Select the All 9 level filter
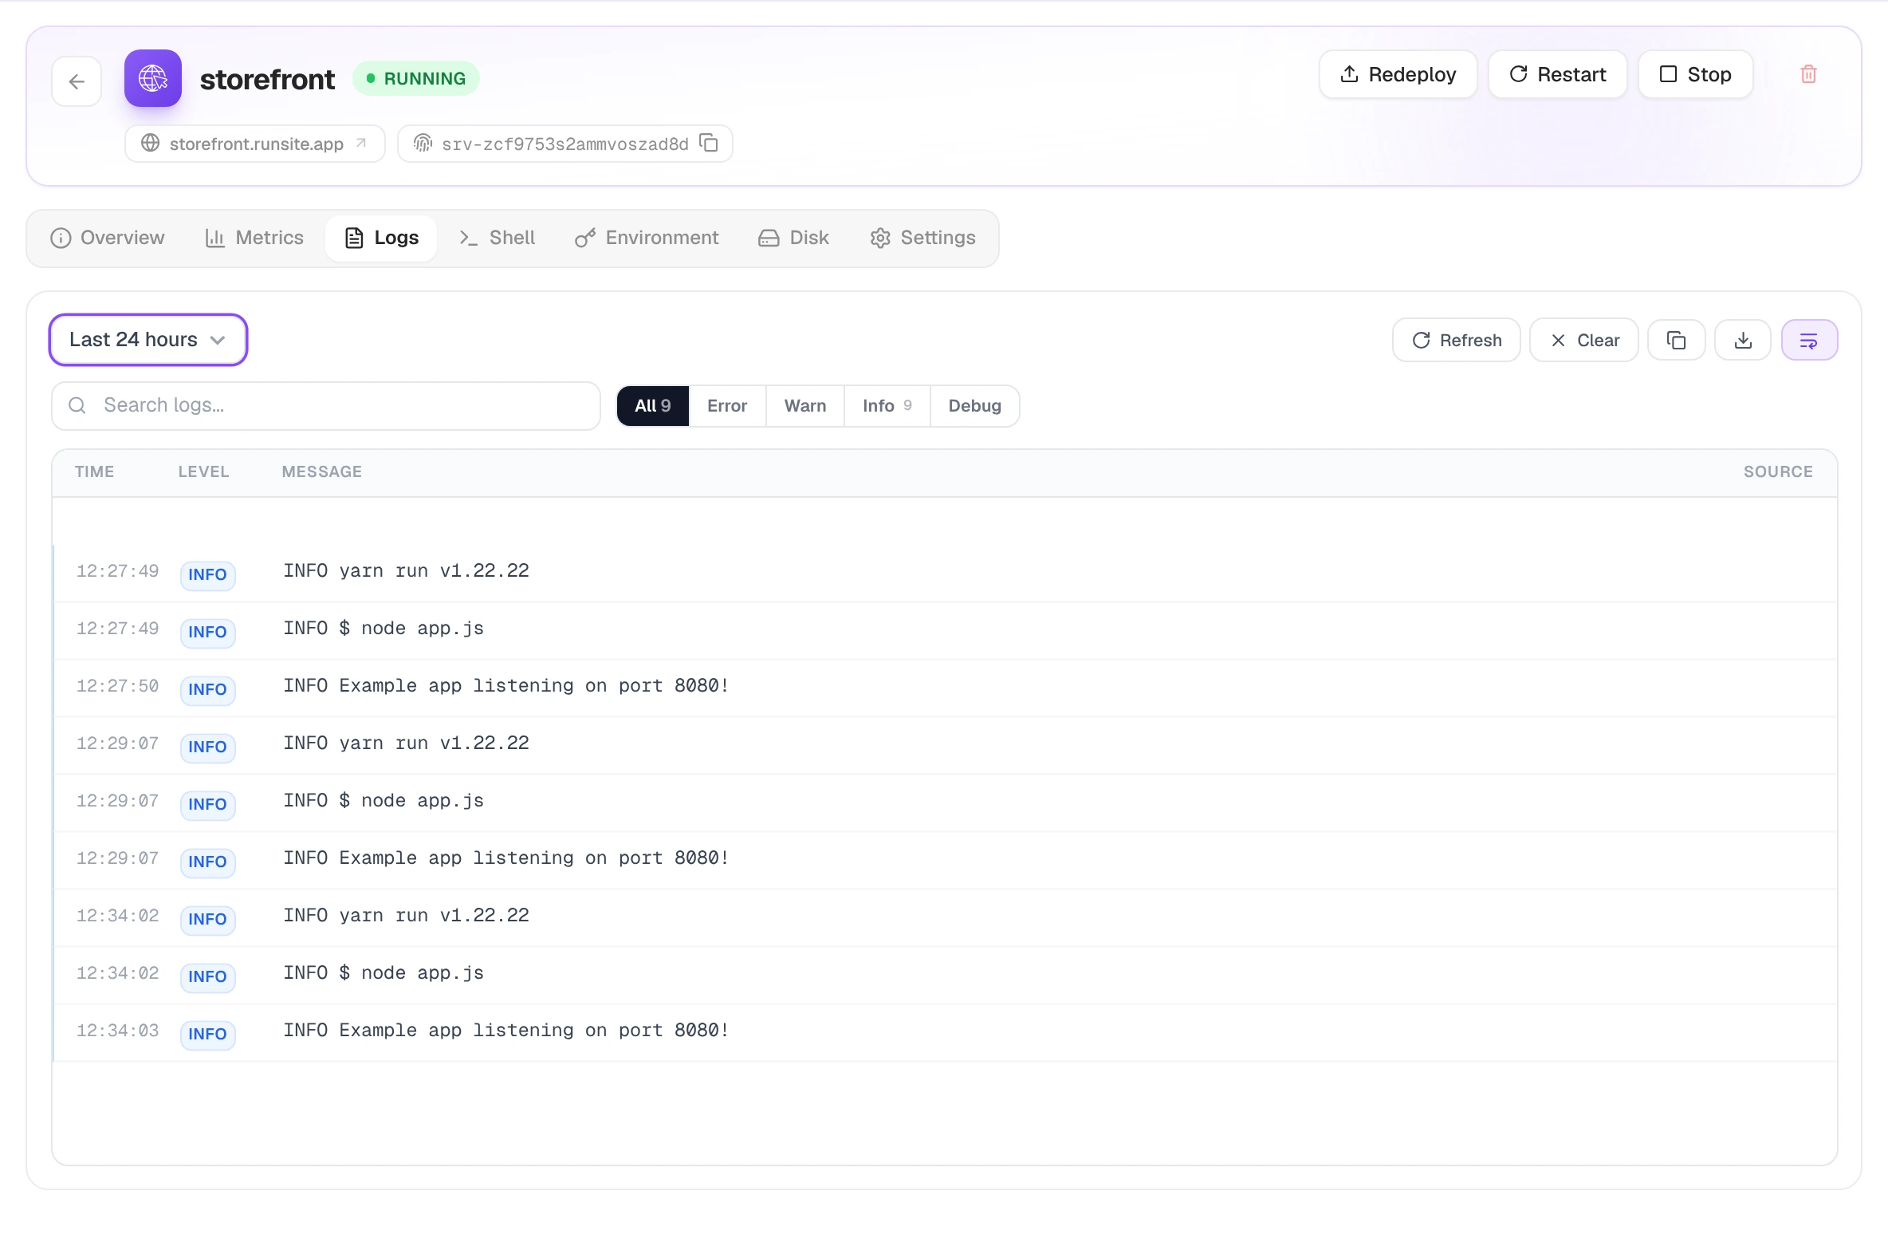The image size is (1888, 1254). tap(653, 406)
